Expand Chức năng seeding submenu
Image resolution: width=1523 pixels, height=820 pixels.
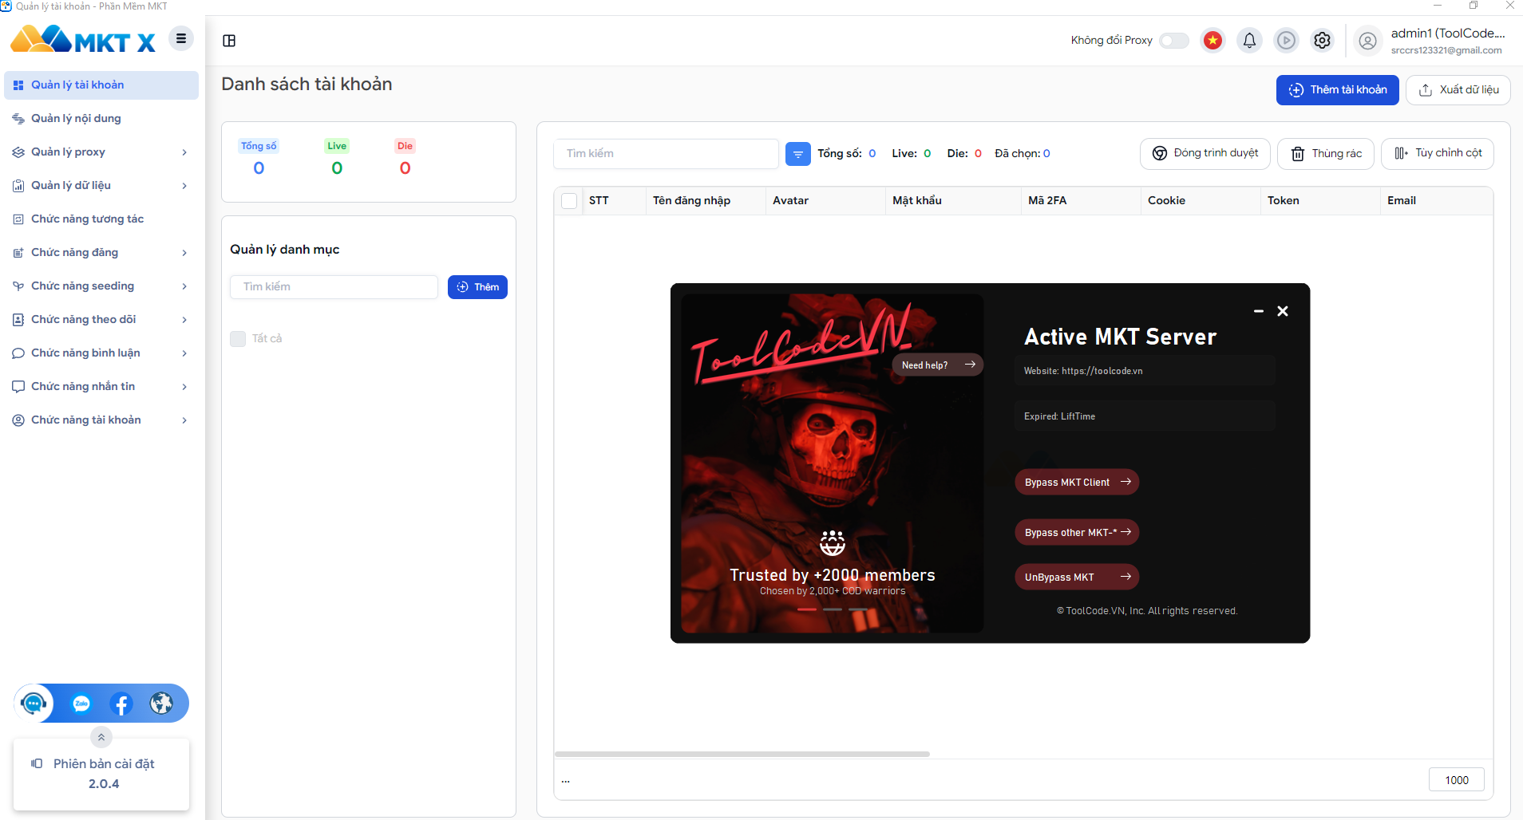[x=184, y=286]
